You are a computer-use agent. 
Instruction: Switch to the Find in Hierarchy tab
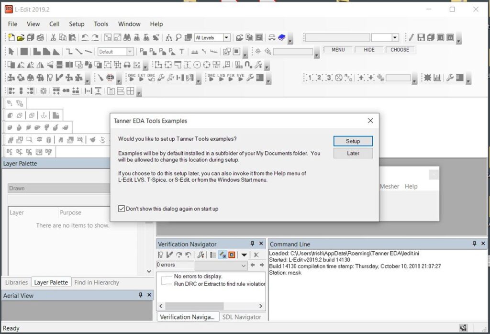(x=97, y=282)
